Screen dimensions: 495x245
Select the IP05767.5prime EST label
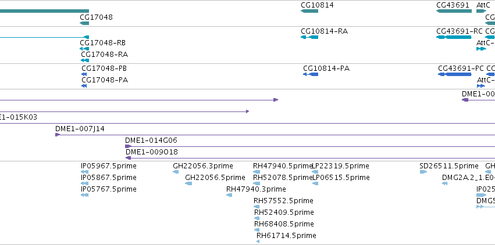click(109, 189)
